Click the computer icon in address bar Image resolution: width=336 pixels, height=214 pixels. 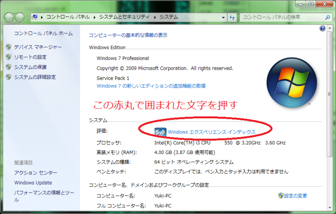pyautogui.click(x=35, y=17)
